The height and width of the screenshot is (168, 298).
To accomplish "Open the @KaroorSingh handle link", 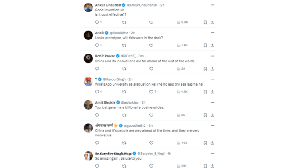I will (114, 79).
